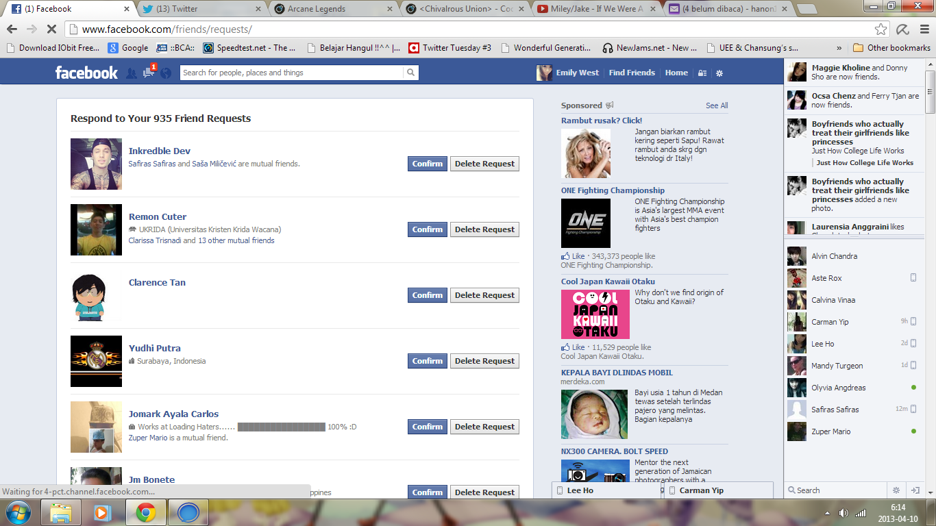Switch to the Chivalrous Union tab

coord(466,9)
